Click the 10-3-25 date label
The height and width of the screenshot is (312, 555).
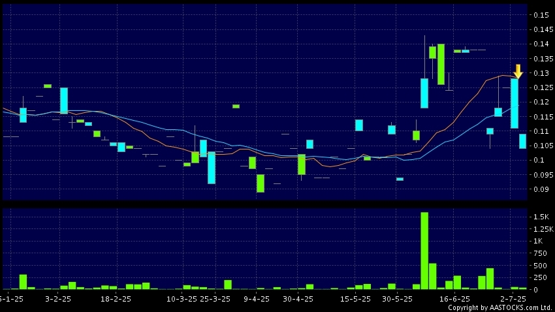click(182, 299)
